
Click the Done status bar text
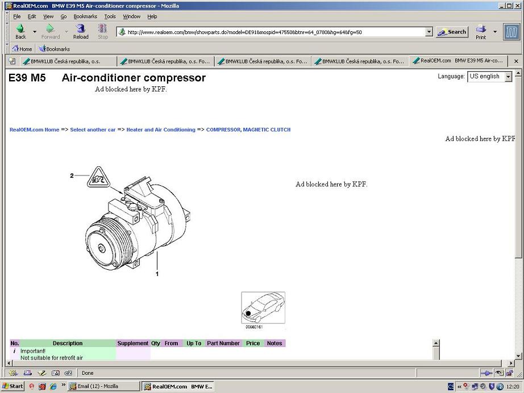(x=88, y=373)
